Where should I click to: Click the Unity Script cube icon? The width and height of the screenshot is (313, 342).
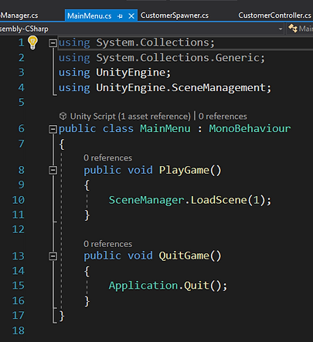coord(63,117)
